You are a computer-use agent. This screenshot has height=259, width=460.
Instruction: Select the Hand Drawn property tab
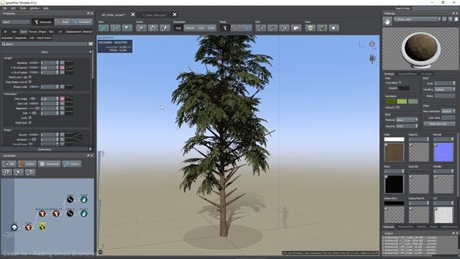(x=45, y=38)
